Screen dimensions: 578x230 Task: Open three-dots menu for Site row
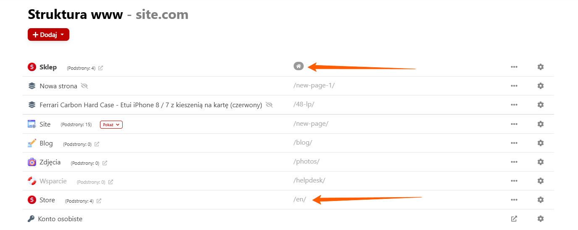[x=514, y=124]
